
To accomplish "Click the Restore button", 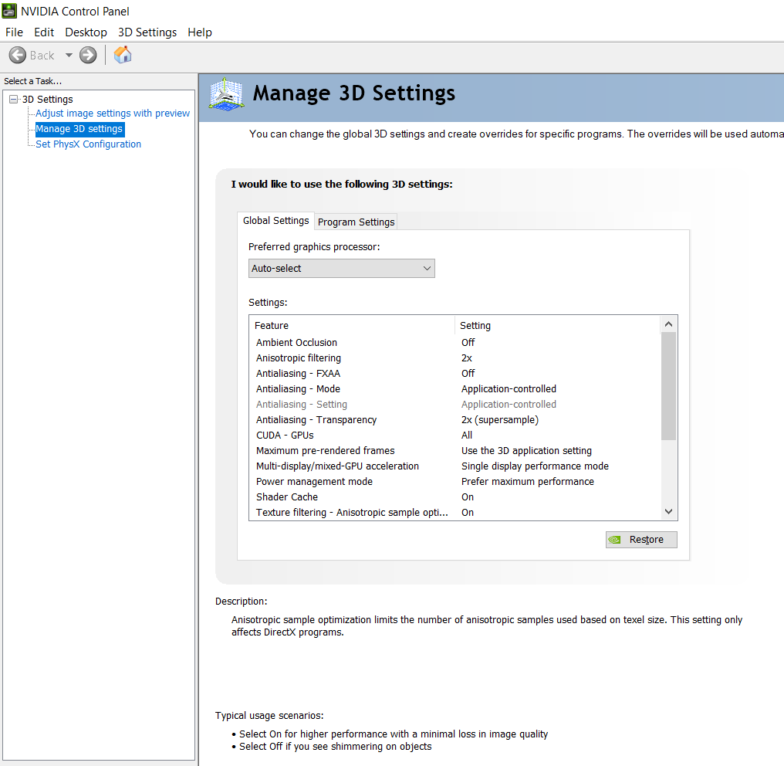I will click(x=641, y=539).
